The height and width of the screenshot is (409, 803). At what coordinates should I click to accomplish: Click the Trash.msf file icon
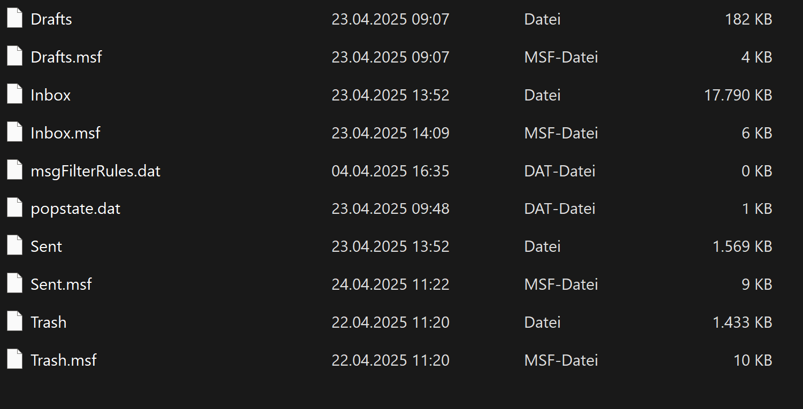pyautogui.click(x=14, y=360)
